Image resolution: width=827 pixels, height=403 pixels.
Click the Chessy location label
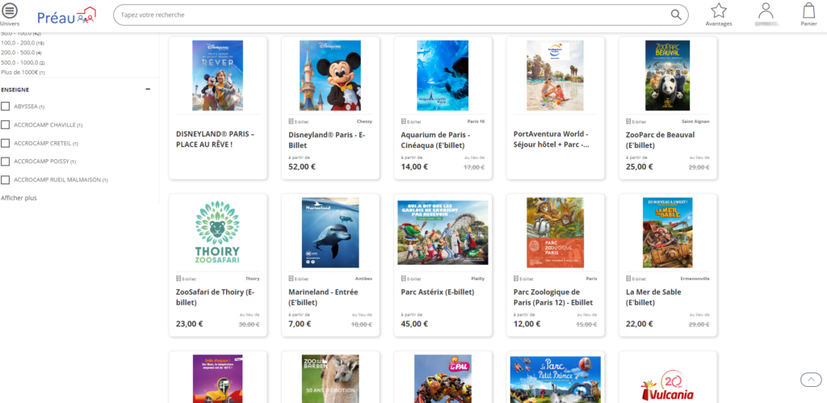pos(364,121)
